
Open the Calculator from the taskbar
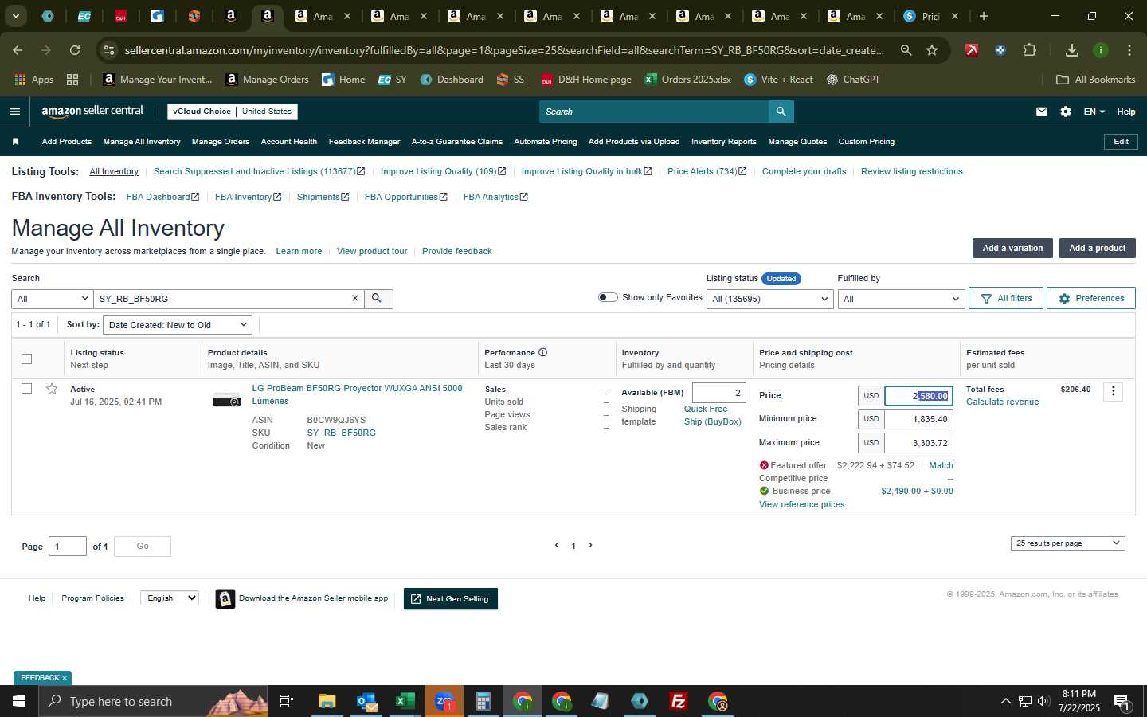(483, 701)
